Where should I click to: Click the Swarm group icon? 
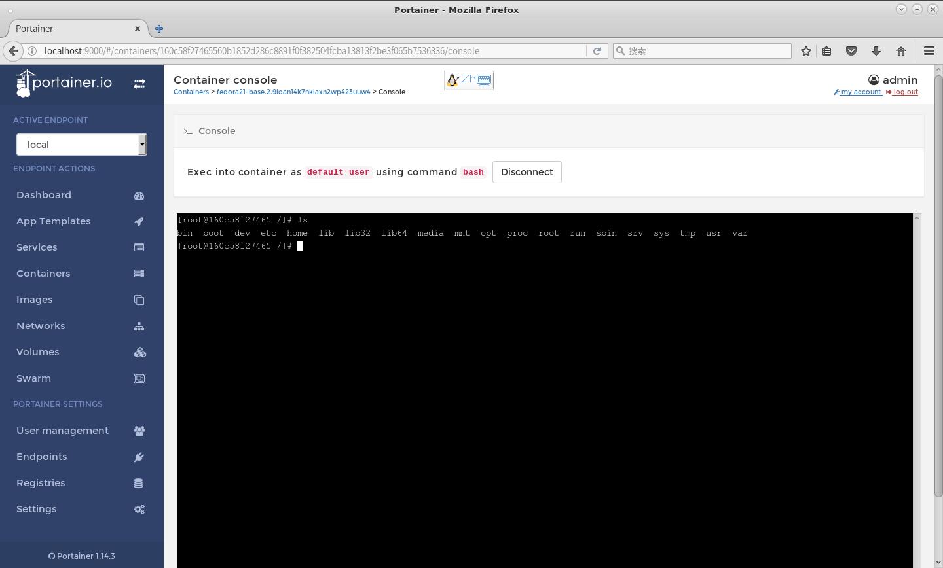(139, 379)
